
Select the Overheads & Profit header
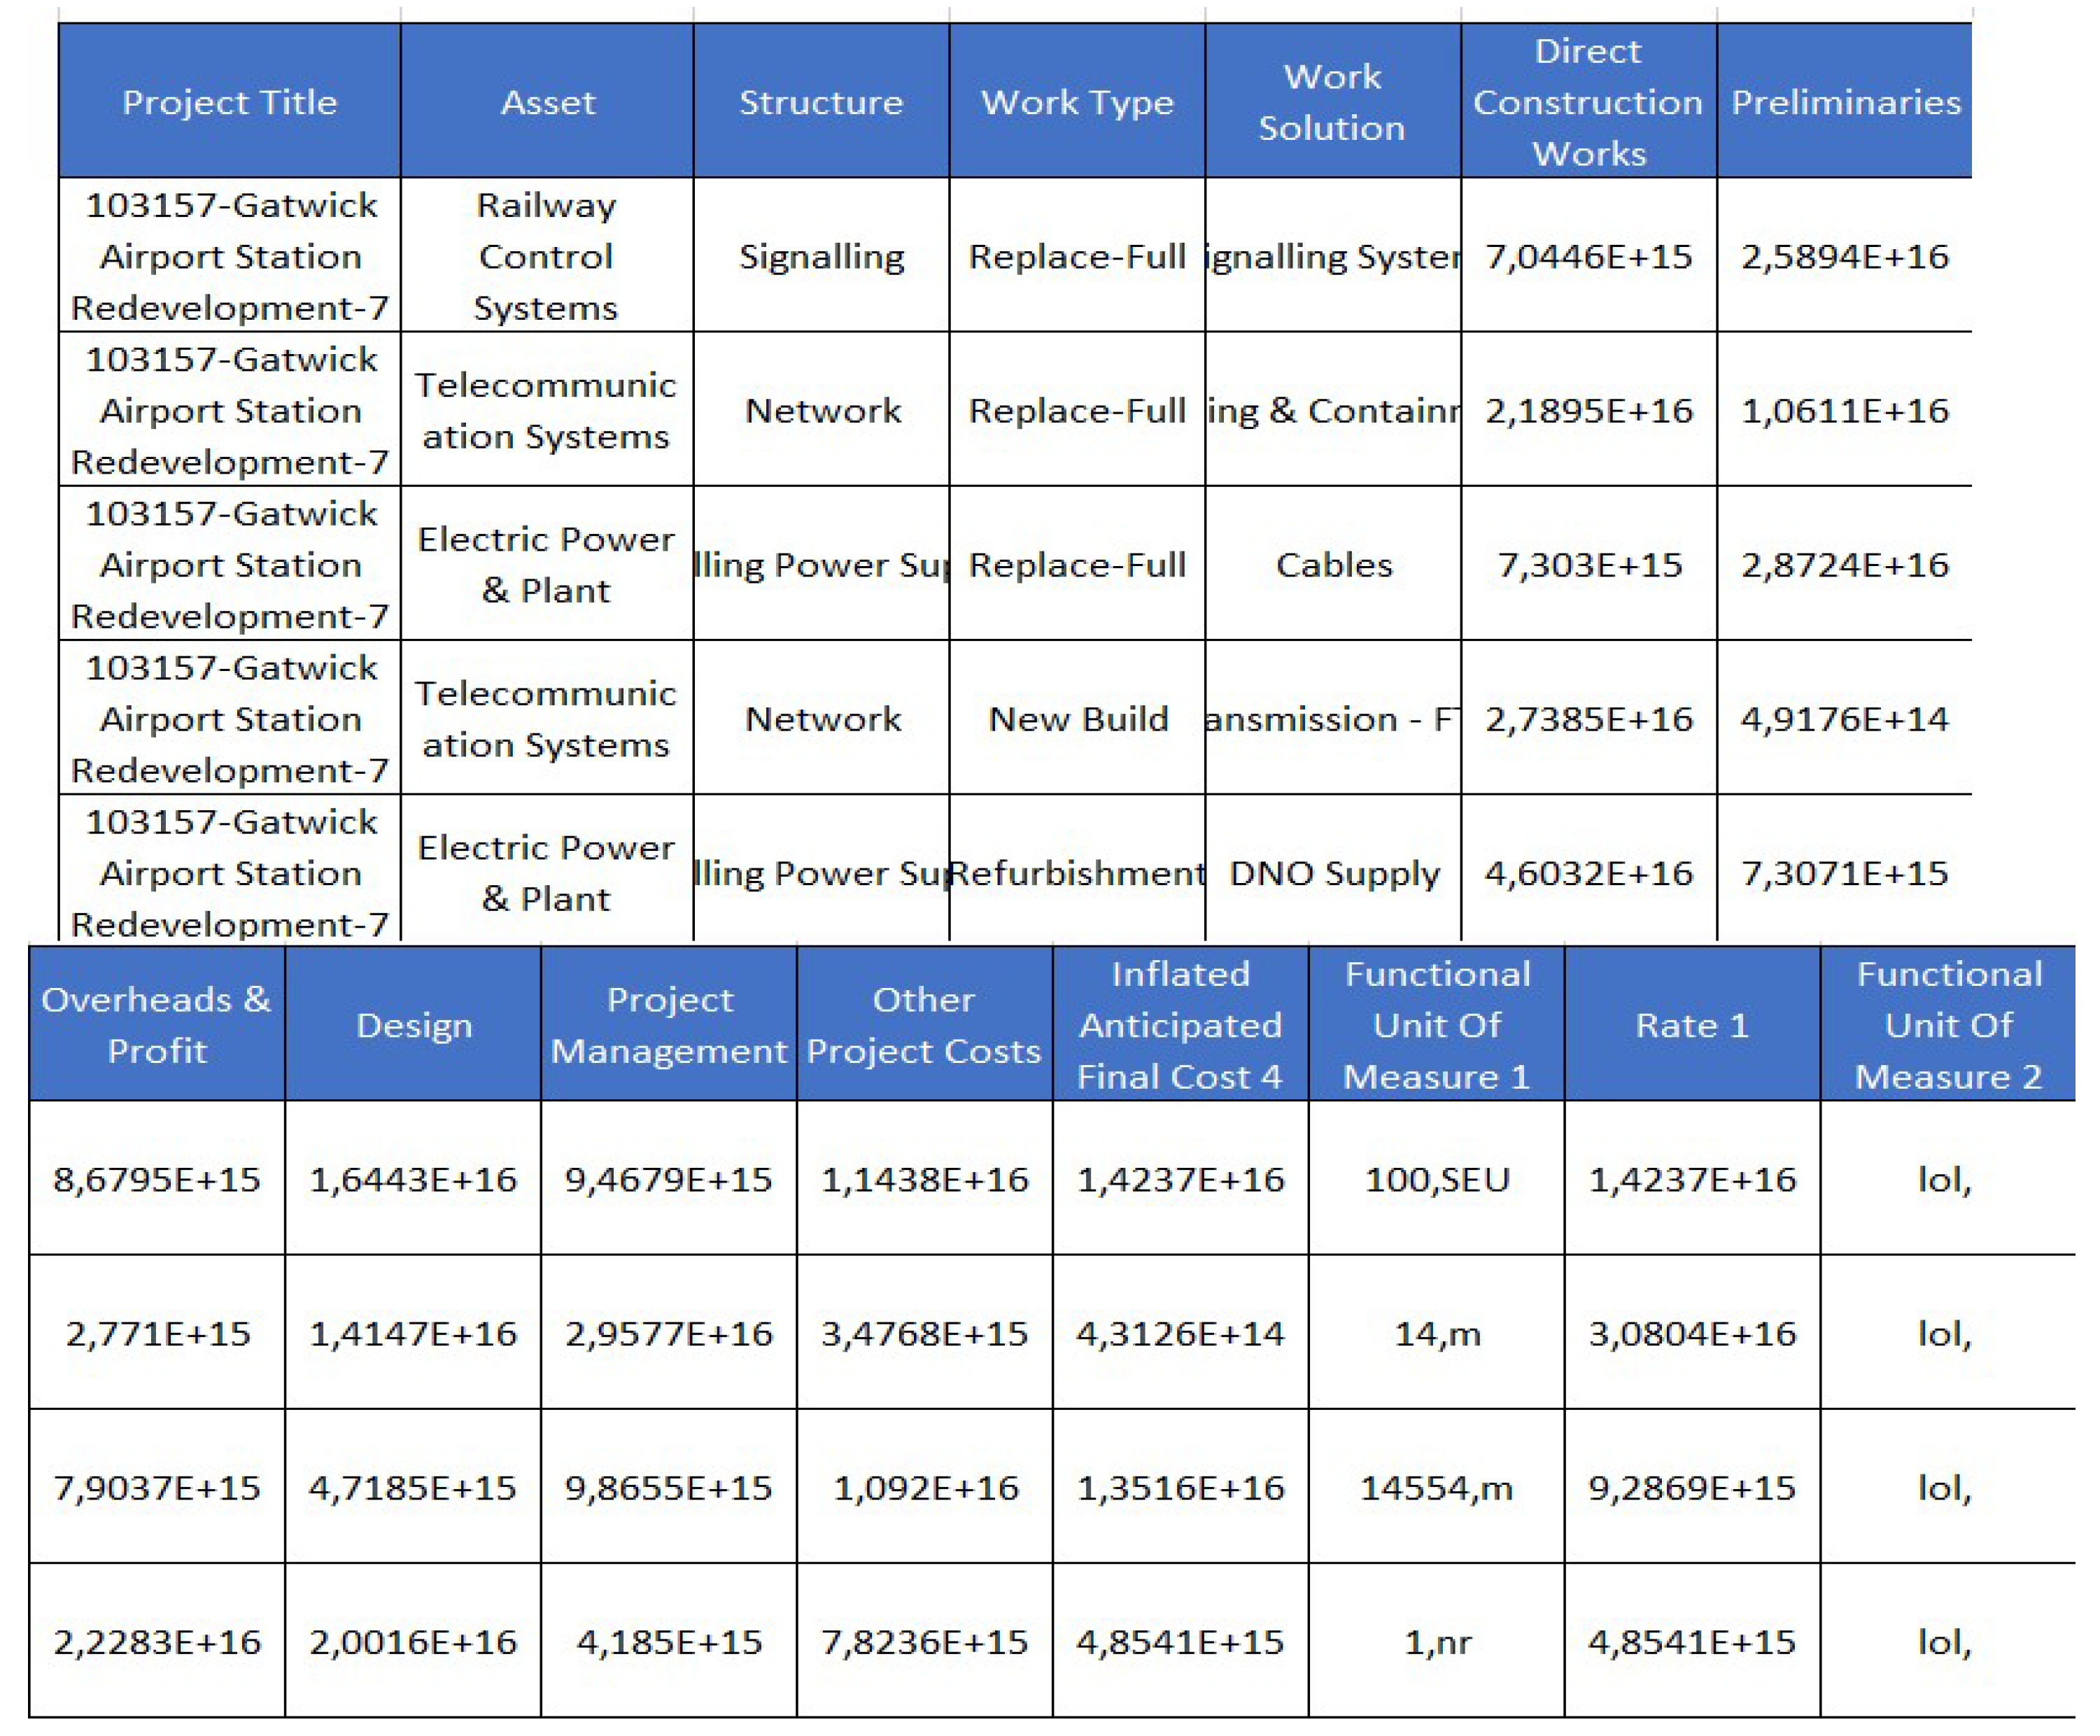tap(157, 1025)
